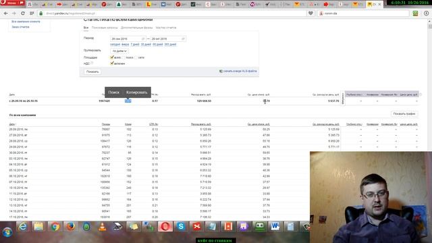Sort table by the Клики column header

click(x=128, y=124)
